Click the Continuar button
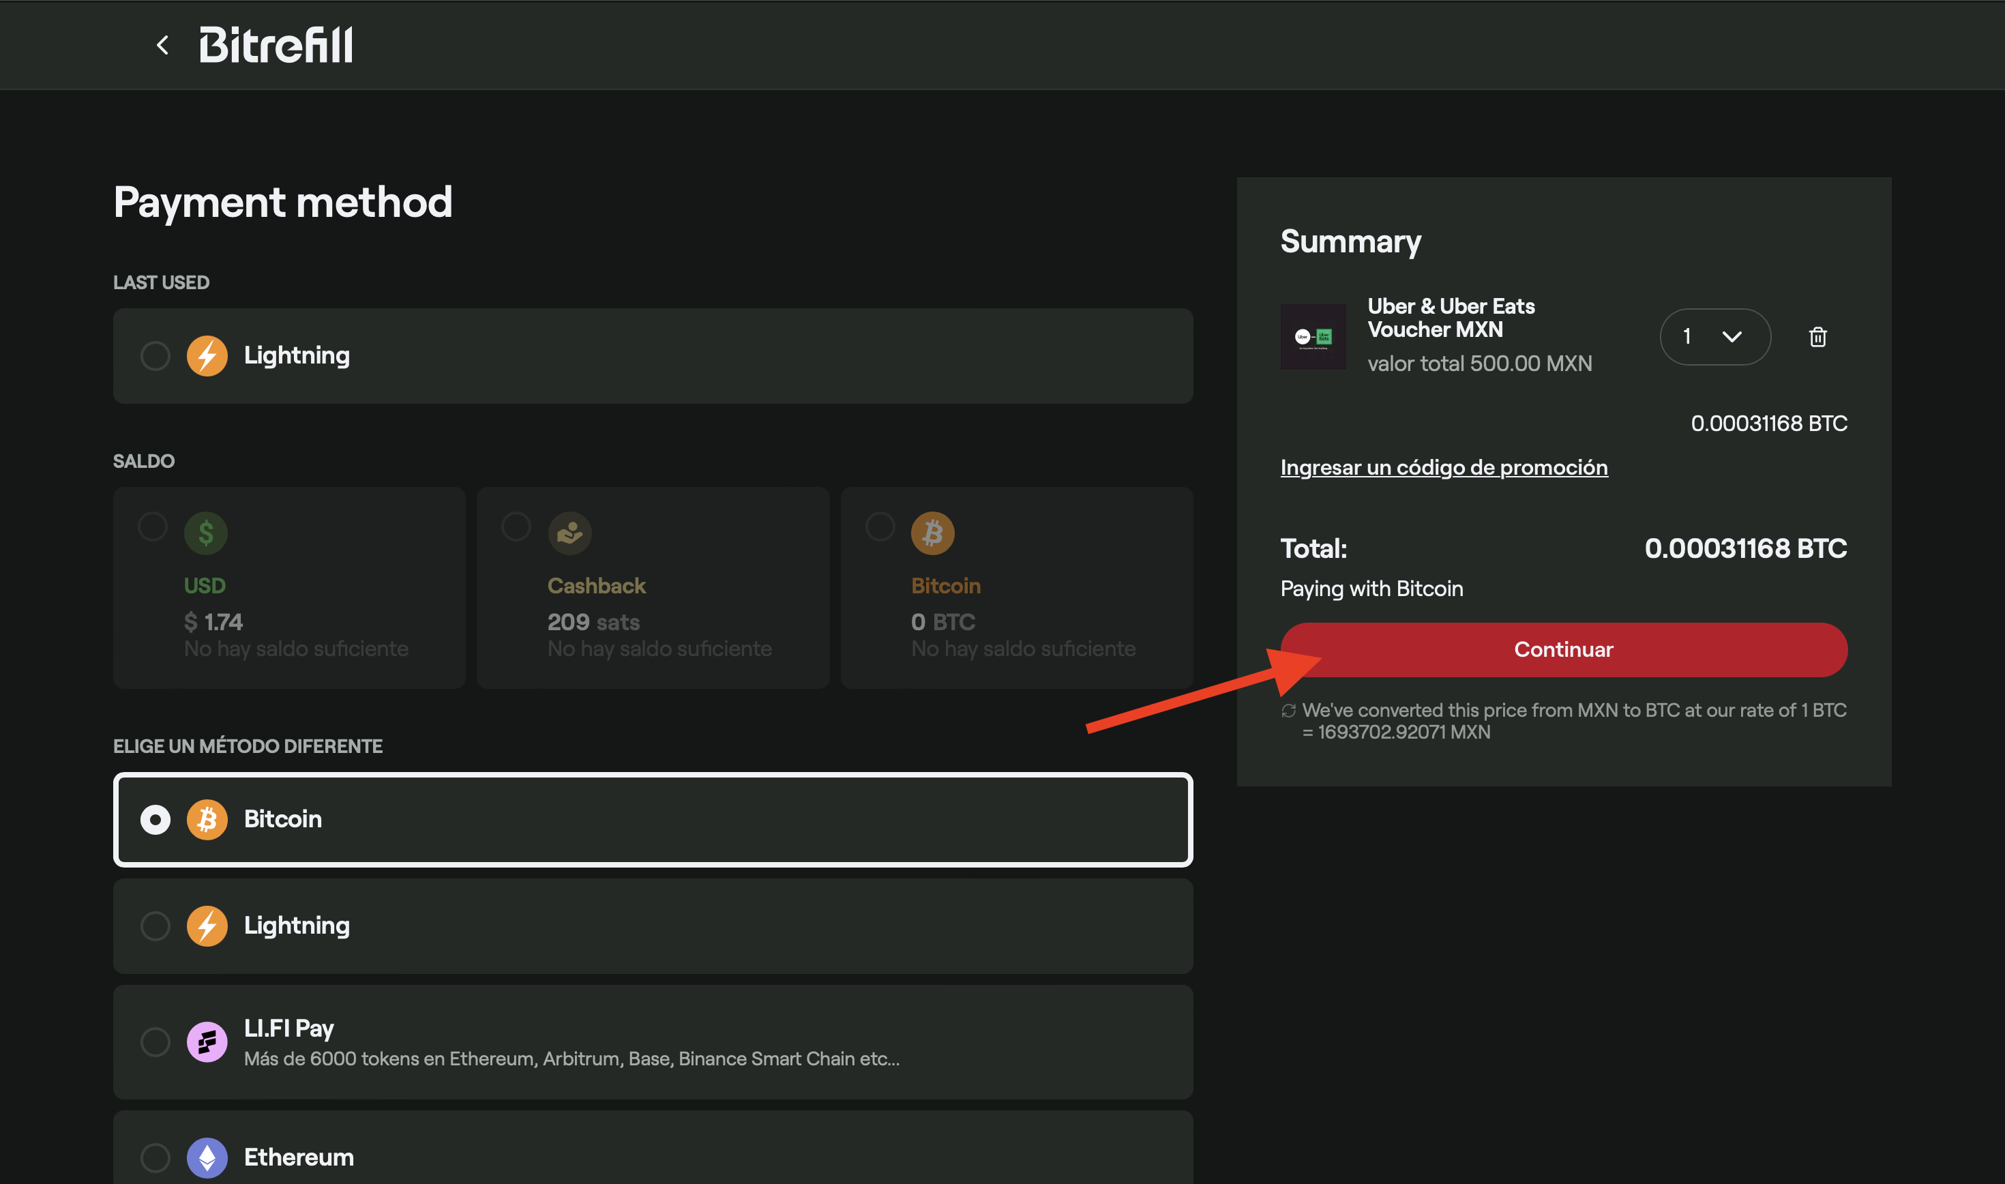Image resolution: width=2005 pixels, height=1184 pixels. click(1563, 650)
